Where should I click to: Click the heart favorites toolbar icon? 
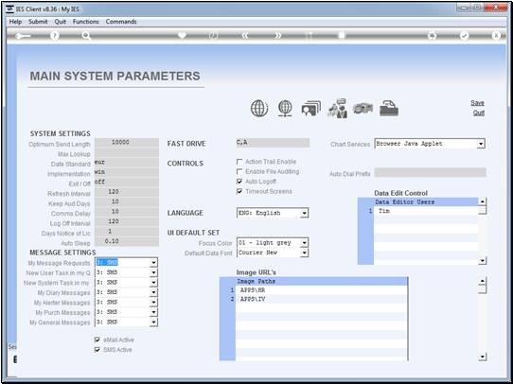[x=182, y=35]
